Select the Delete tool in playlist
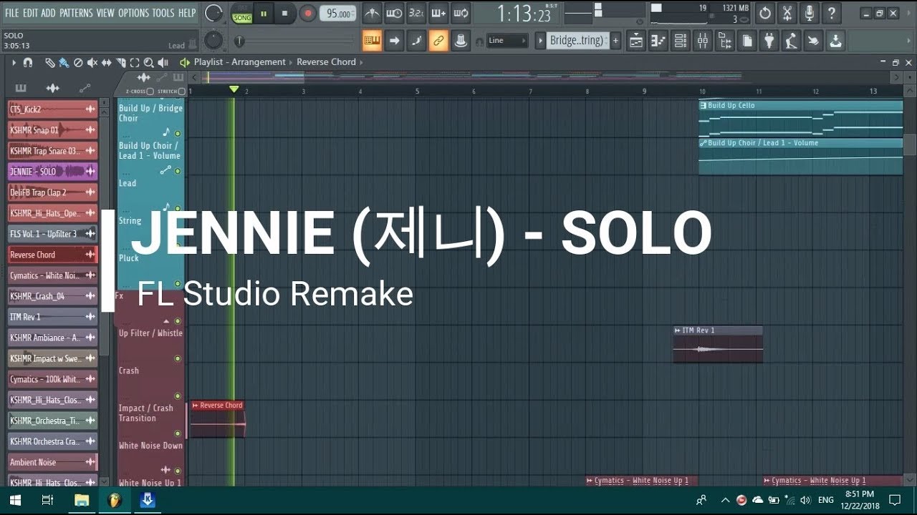This screenshot has width=917, height=515. (78, 63)
